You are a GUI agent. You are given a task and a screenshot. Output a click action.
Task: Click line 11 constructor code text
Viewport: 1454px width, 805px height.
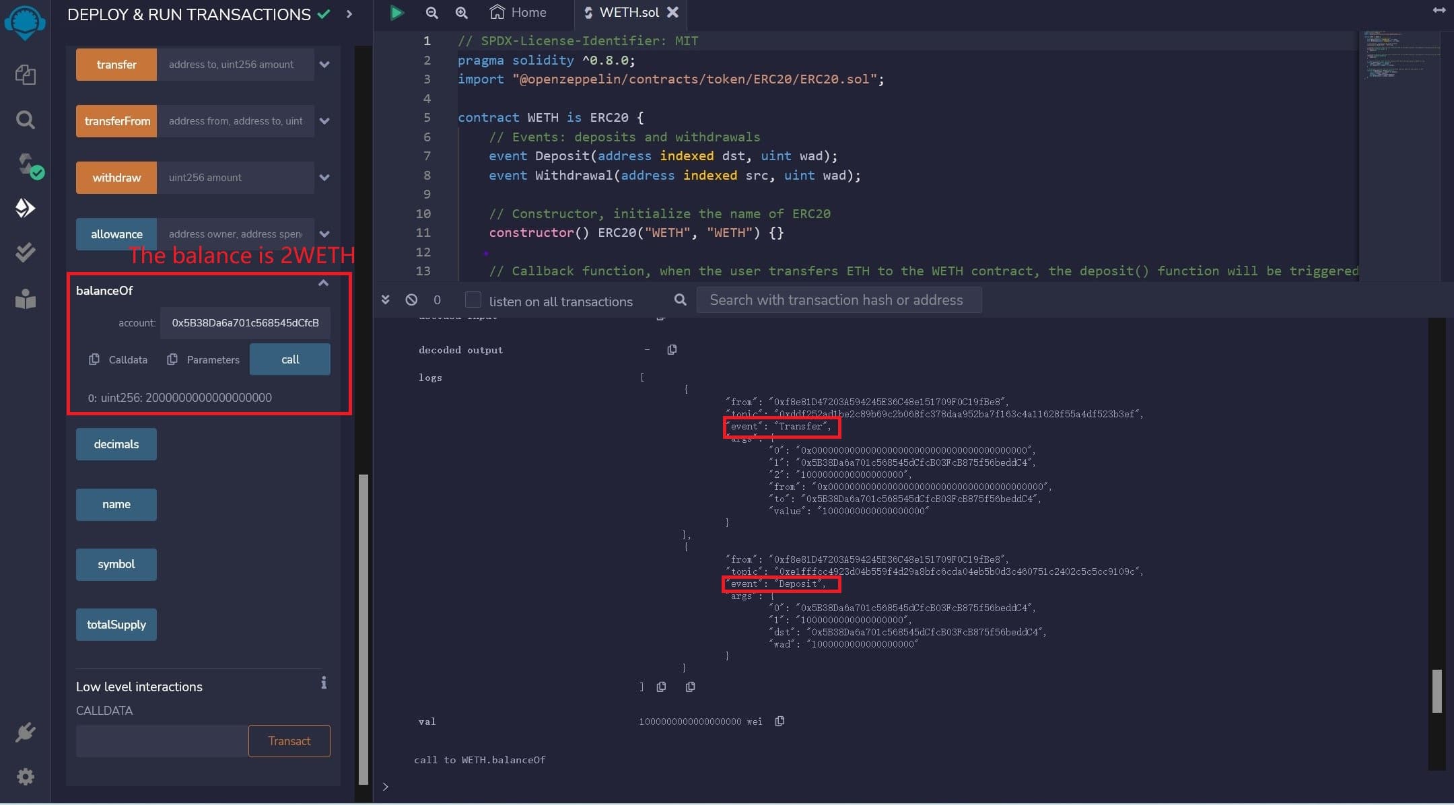pos(636,233)
